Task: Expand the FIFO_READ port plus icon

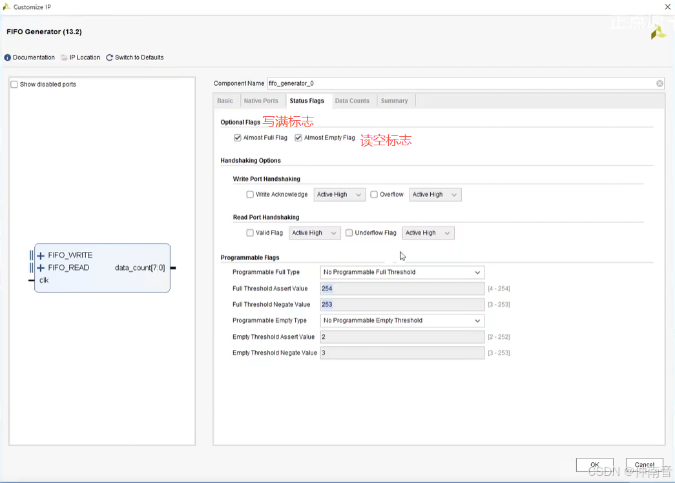Action: coord(41,268)
